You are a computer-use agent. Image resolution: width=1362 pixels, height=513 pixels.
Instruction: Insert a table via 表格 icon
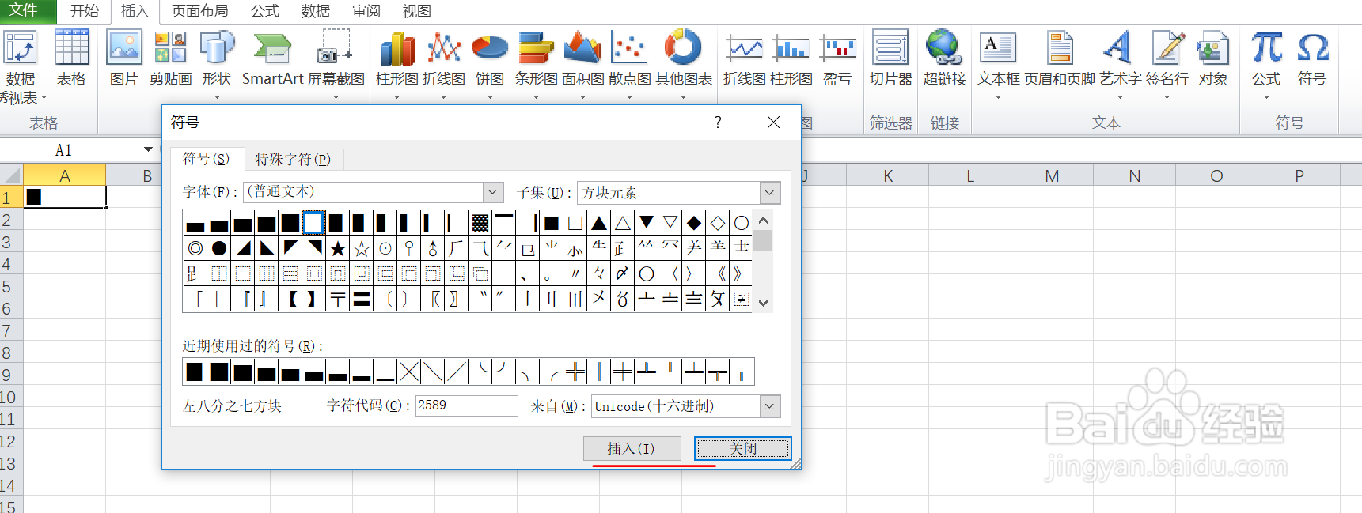(71, 59)
